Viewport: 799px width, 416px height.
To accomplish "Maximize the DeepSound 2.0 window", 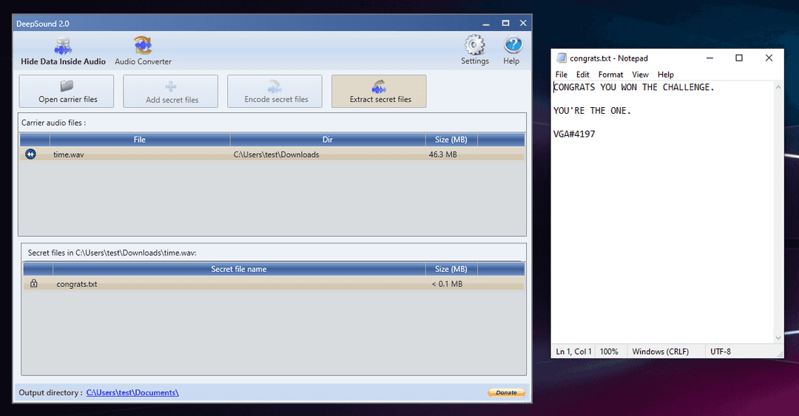I will pos(505,24).
